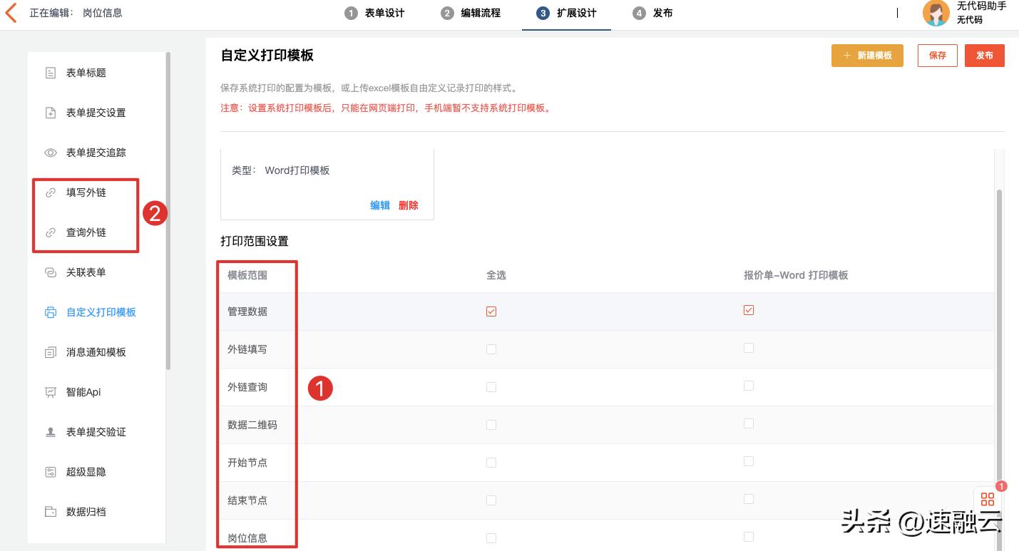Go to step 4 发布
Image resolution: width=1019 pixels, height=551 pixels.
pyautogui.click(x=652, y=13)
